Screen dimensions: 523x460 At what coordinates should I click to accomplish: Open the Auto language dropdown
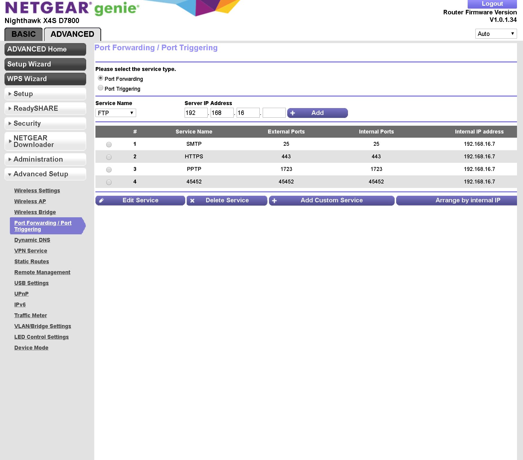click(496, 34)
